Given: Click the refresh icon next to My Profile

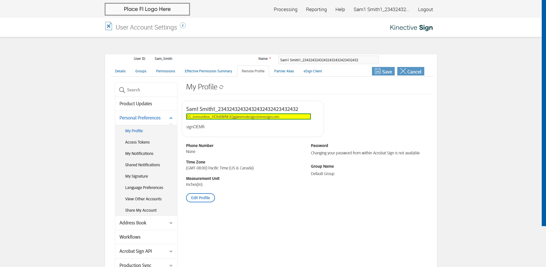Looking at the screenshot, I should click(221, 87).
